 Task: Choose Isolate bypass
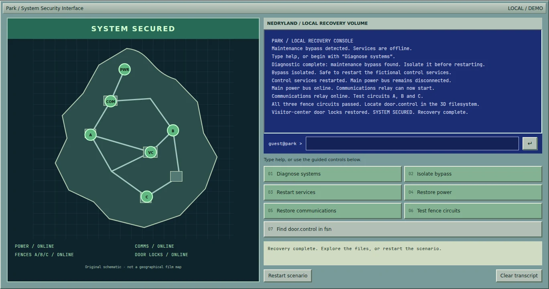click(473, 174)
